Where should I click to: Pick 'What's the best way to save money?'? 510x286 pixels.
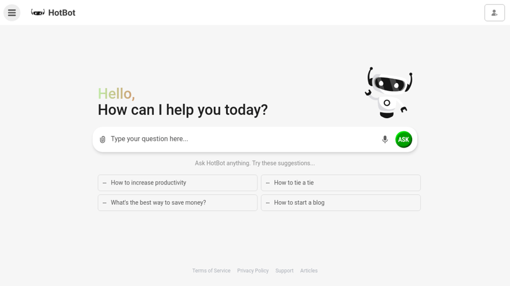(x=177, y=202)
